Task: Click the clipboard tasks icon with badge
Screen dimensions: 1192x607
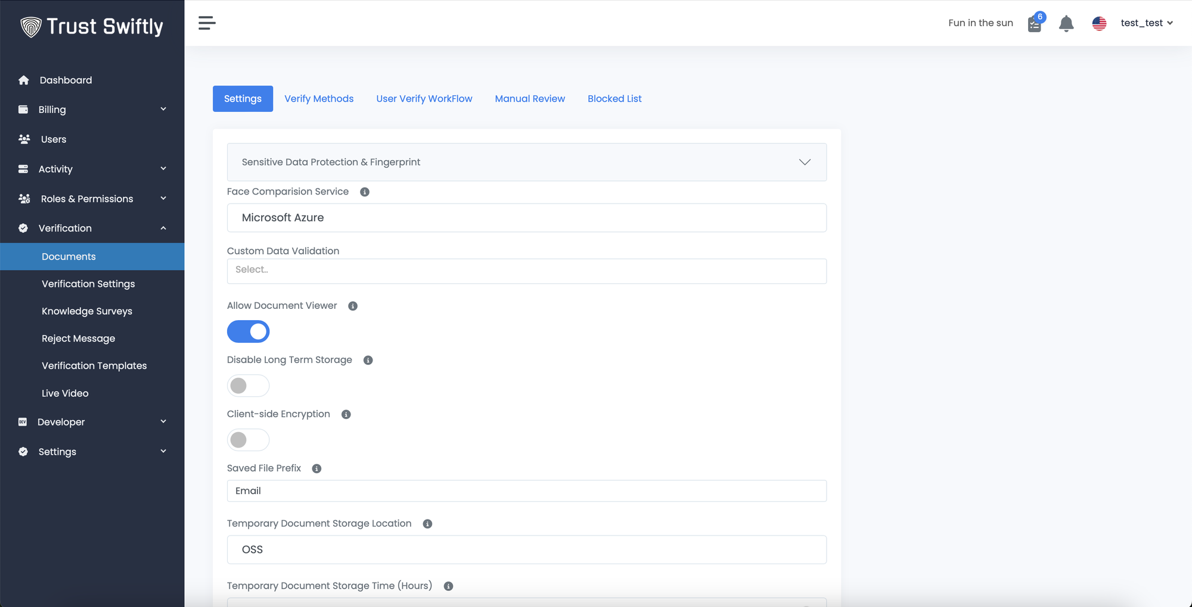Action: pyautogui.click(x=1035, y=24)
